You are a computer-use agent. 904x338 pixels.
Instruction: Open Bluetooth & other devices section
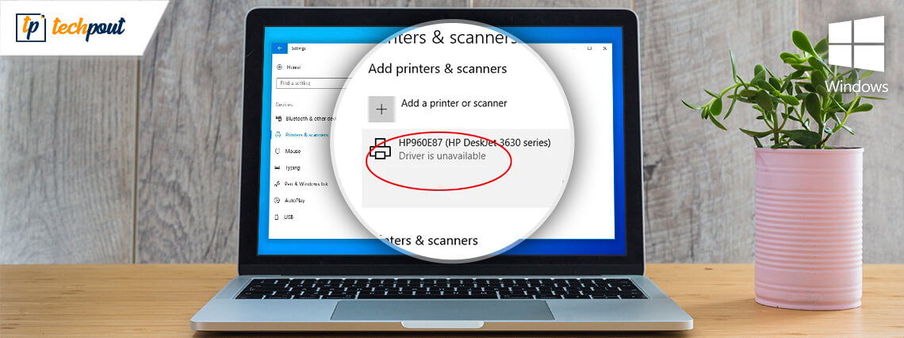305,118
